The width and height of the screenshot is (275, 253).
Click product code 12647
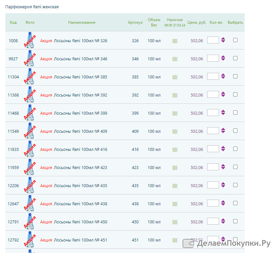click(x=13, y=204)
